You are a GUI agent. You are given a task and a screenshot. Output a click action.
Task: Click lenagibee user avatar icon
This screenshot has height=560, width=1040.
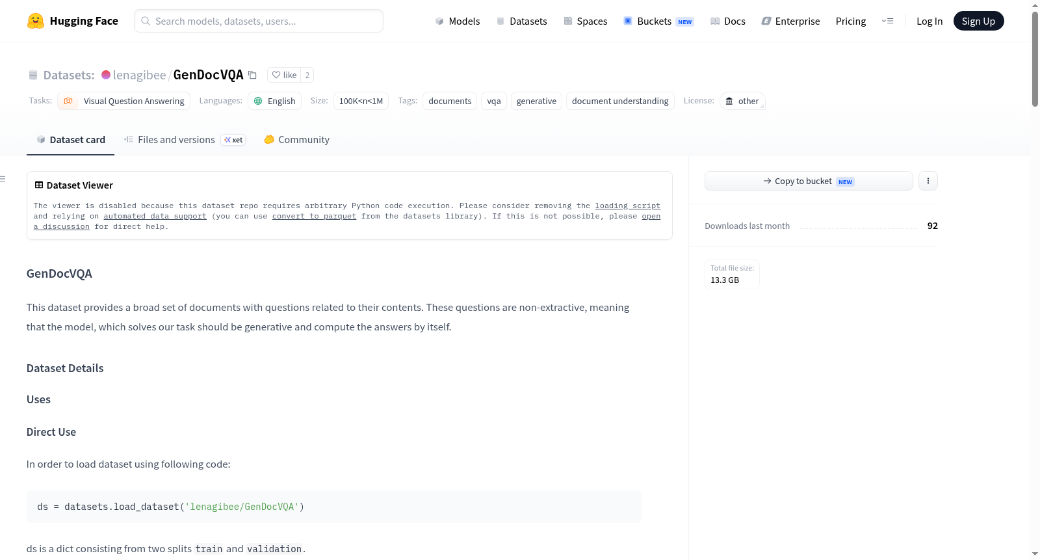(106, 75)
